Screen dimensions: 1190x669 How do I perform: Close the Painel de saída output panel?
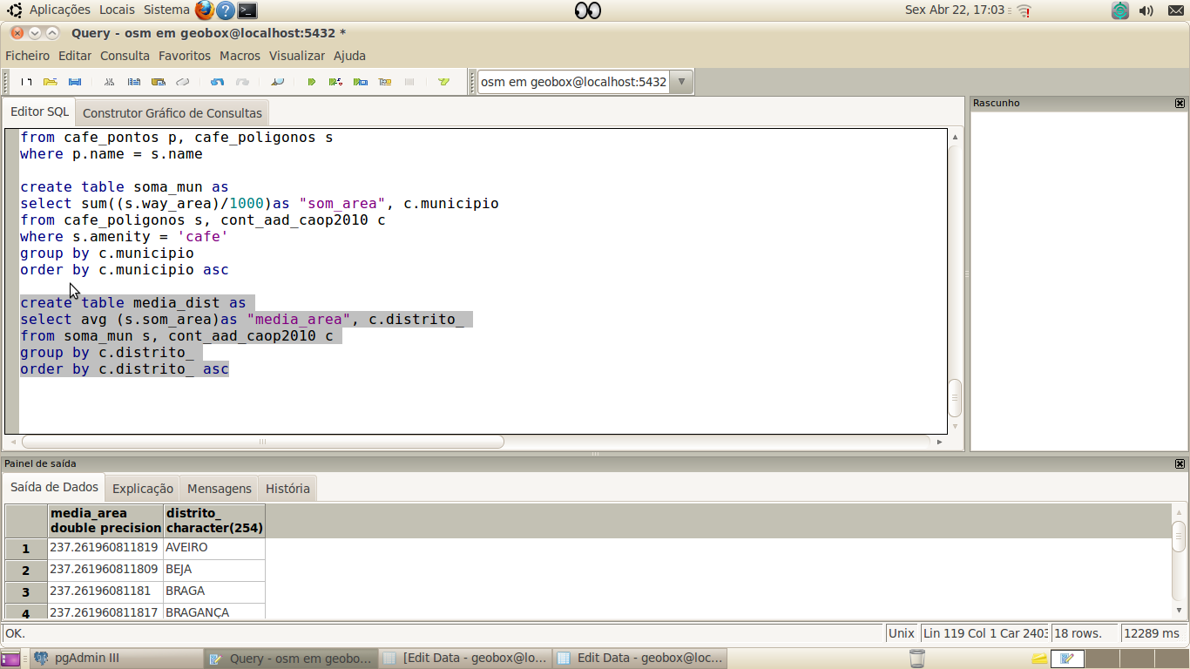click(x=1180, y=464)
